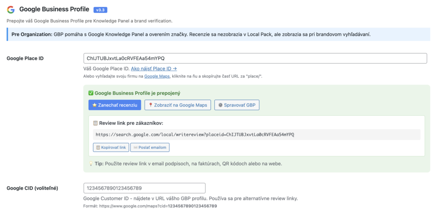Click the bold CID number in Formát line
The width and height of the screenshot is (440, 221).
pyautogui.click(x=192, y=206)
